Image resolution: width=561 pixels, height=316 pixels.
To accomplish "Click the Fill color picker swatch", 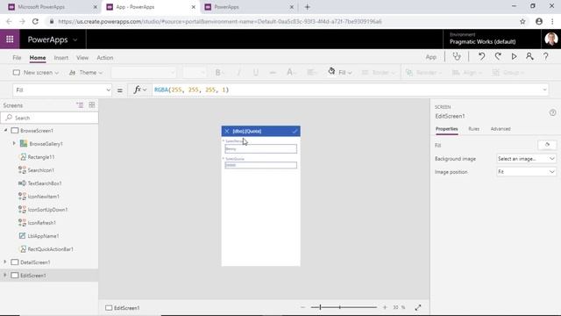I will pyautogui.click(x=547, y=145).
